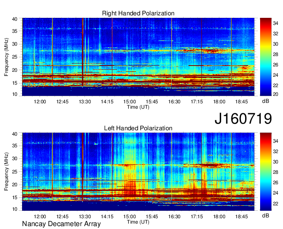Click the Right Handed Polarization spectrogram image
Viewport: 283px width, 229px height.
point(138,57)
